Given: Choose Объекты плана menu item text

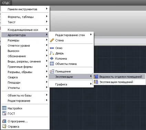Looking at the screenshot, I should [x=66, y=64].
